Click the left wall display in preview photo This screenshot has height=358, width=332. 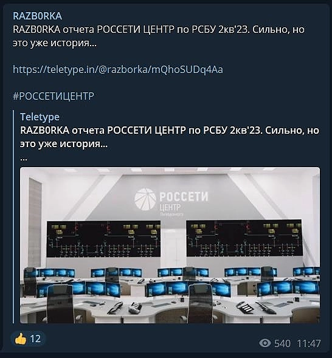103,239
